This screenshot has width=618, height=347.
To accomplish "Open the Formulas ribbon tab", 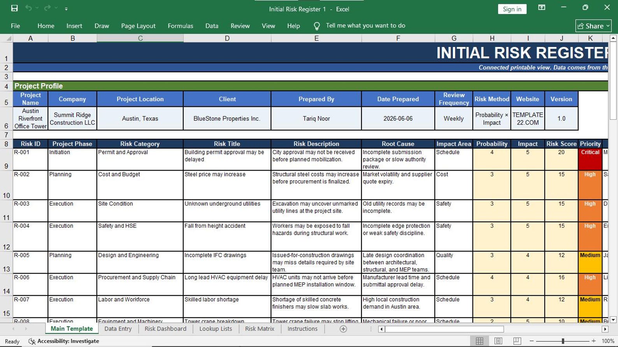I will [x=180, y=26].
